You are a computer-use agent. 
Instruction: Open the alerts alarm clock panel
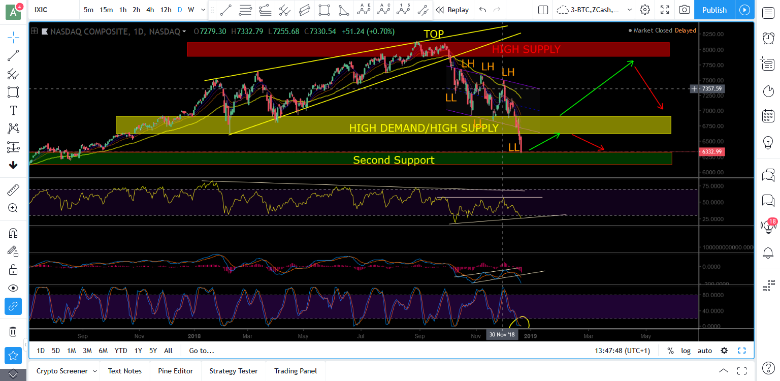(768, 38)
